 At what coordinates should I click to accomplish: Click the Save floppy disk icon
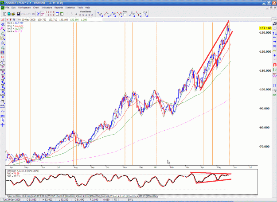click(x=18, y=14)
